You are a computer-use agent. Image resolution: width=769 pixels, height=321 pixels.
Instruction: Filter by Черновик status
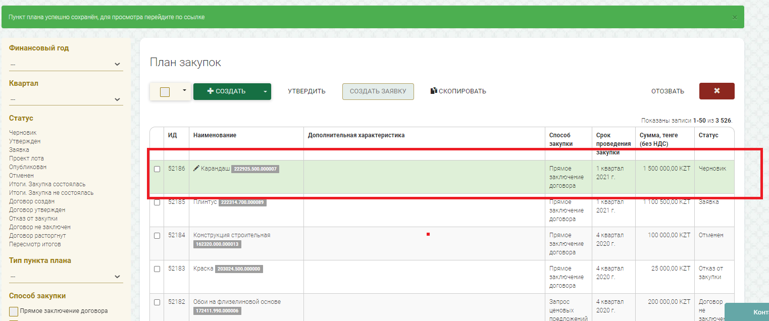tap(23, 133)
